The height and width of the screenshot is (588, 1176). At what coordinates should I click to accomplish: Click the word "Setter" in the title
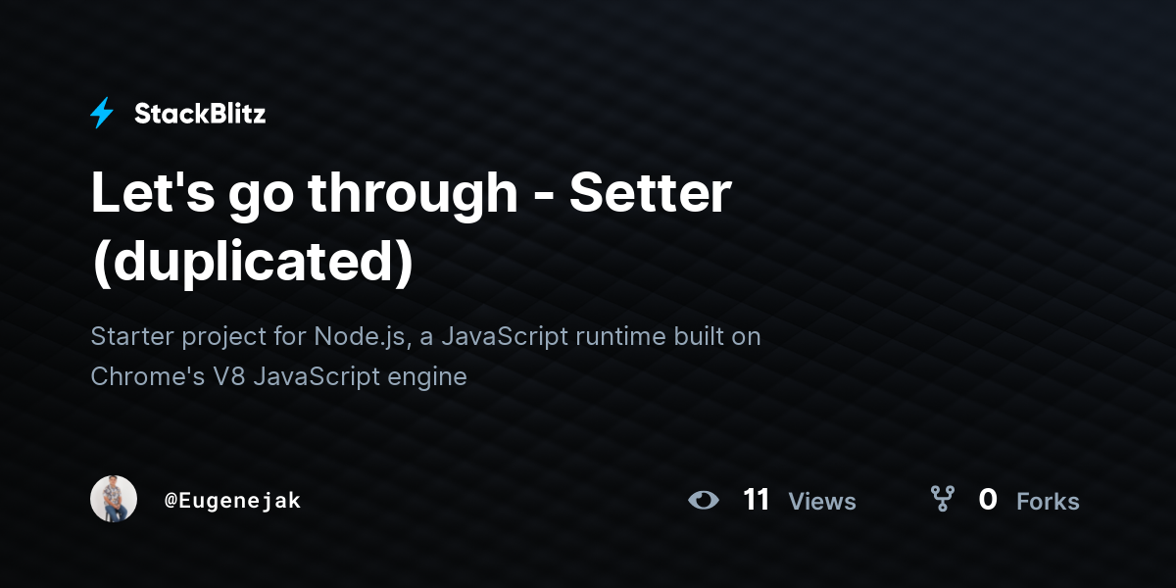650,193
